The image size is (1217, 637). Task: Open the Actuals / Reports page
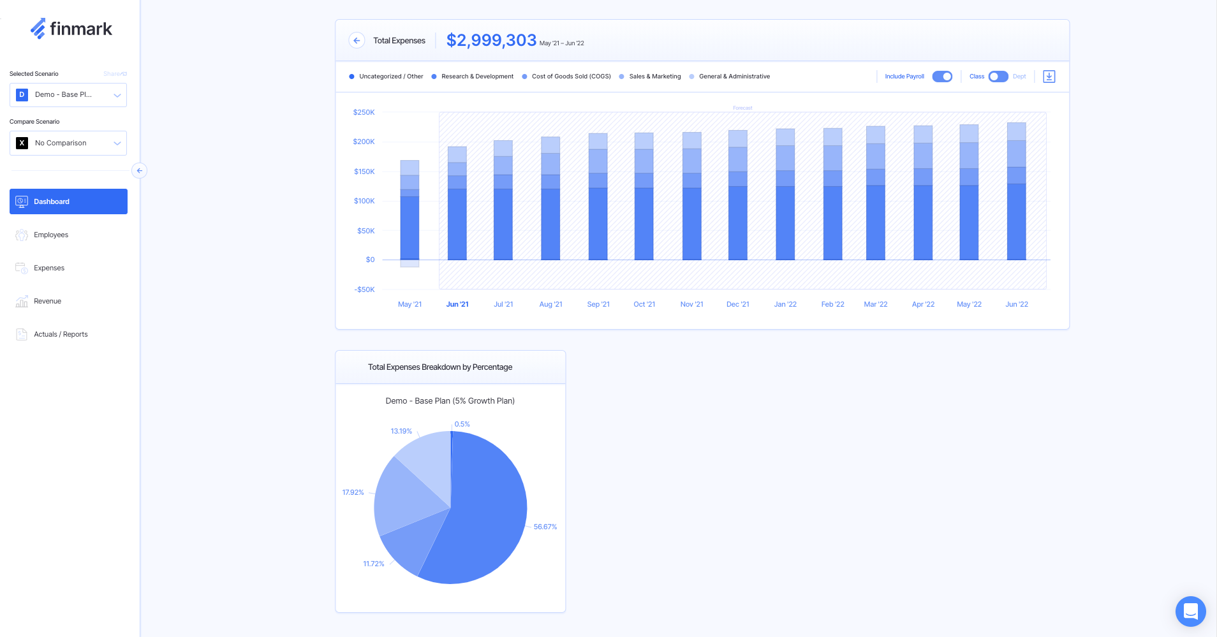(x=61, y=335)
